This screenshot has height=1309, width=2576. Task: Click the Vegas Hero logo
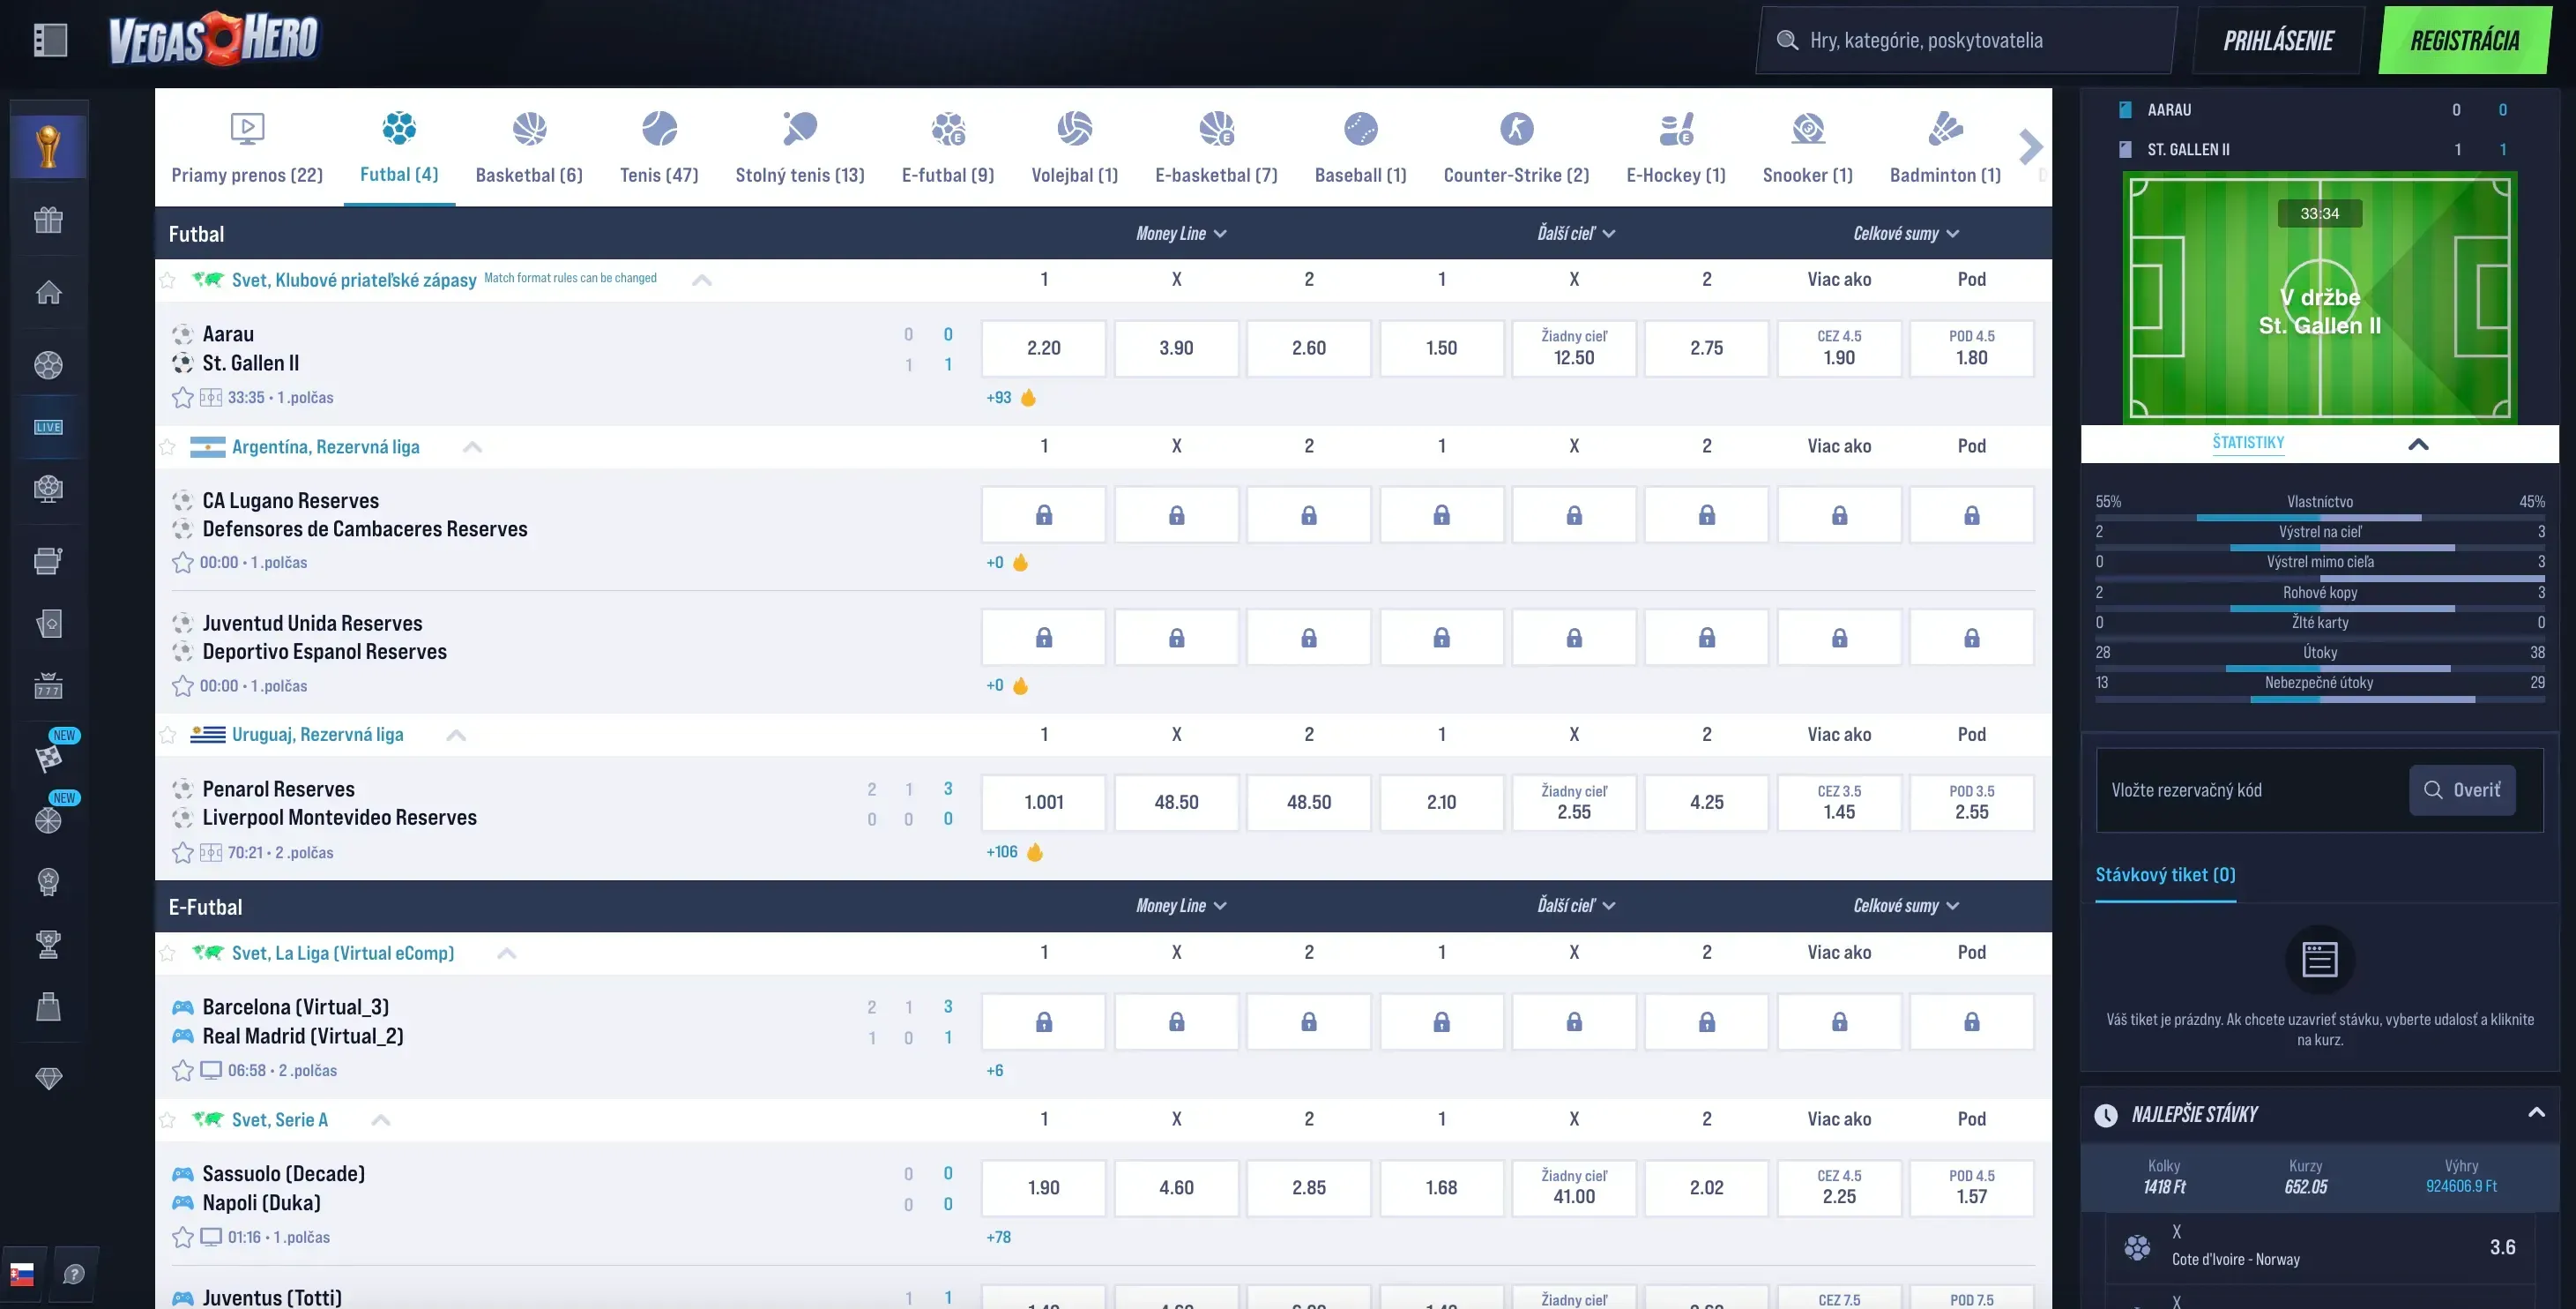213,39
